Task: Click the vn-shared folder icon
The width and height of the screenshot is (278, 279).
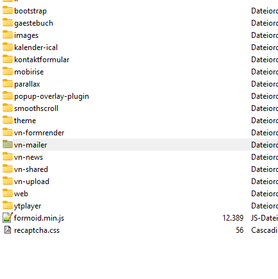Action: tap(8, 169)
